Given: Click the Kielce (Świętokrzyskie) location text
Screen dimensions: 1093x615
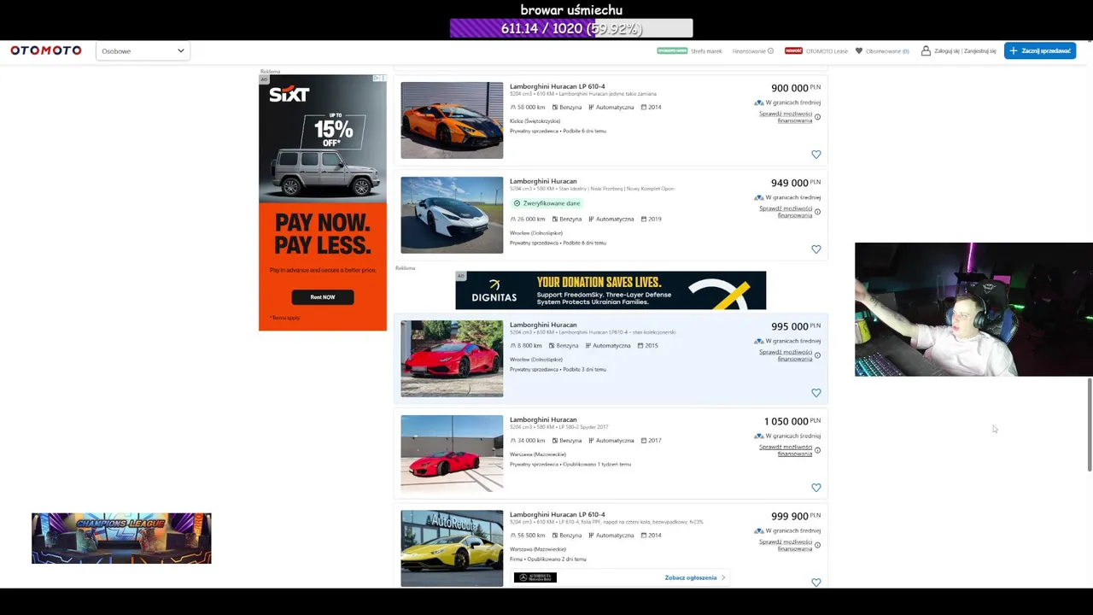Looking at the screenshot, I should pyautogui.click(x=535, y=121).
